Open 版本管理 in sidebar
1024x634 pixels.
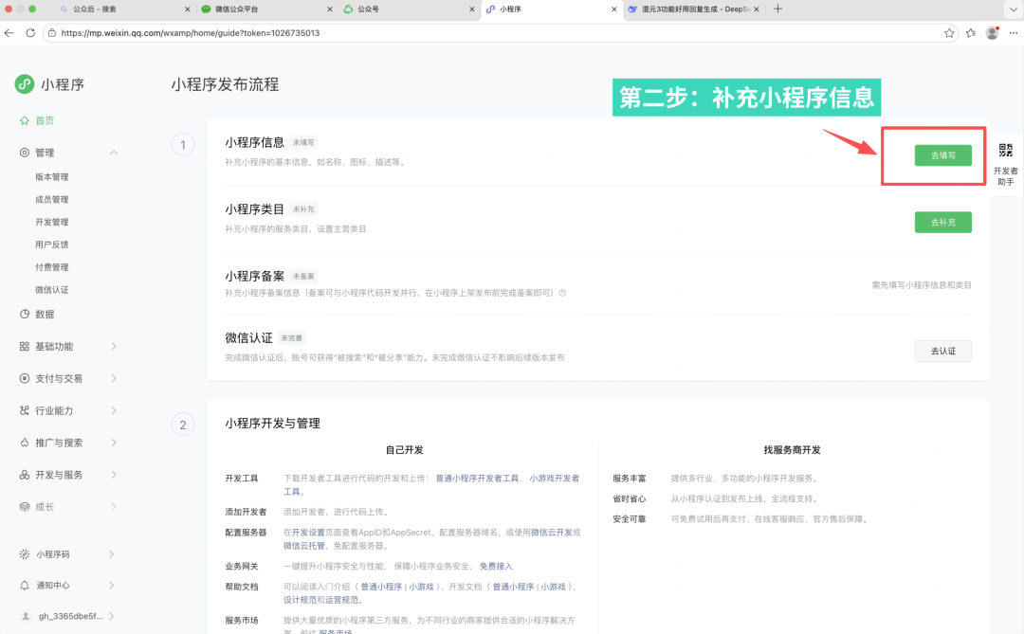coord(51,177)
